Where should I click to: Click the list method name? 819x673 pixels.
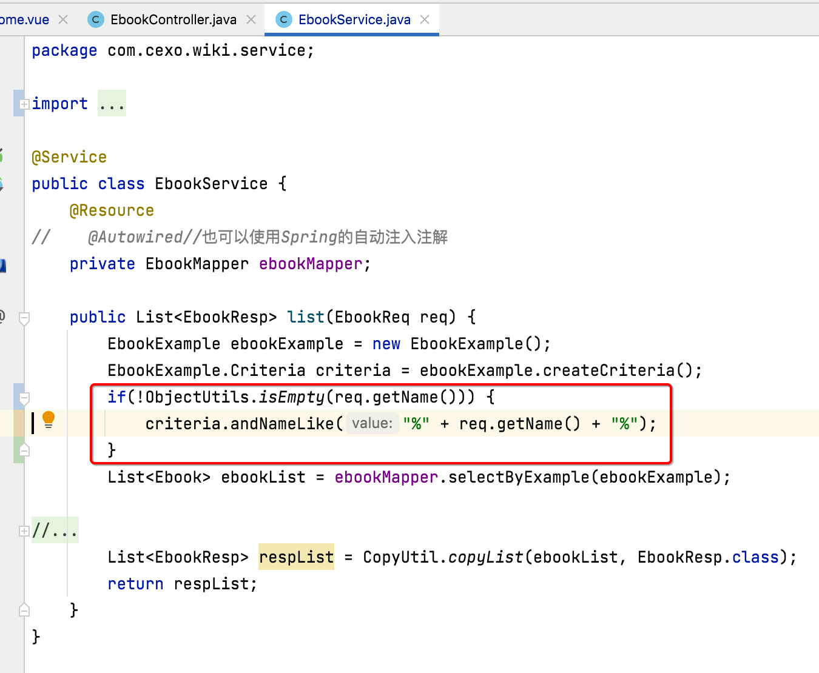coord(306,317)
